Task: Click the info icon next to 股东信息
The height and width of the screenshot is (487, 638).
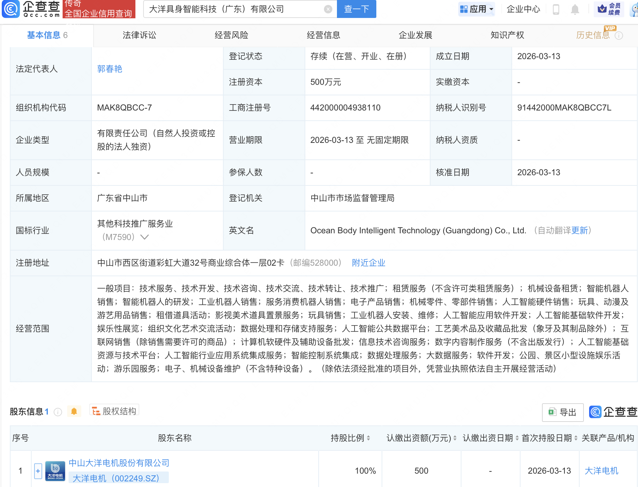Action: 58,412
